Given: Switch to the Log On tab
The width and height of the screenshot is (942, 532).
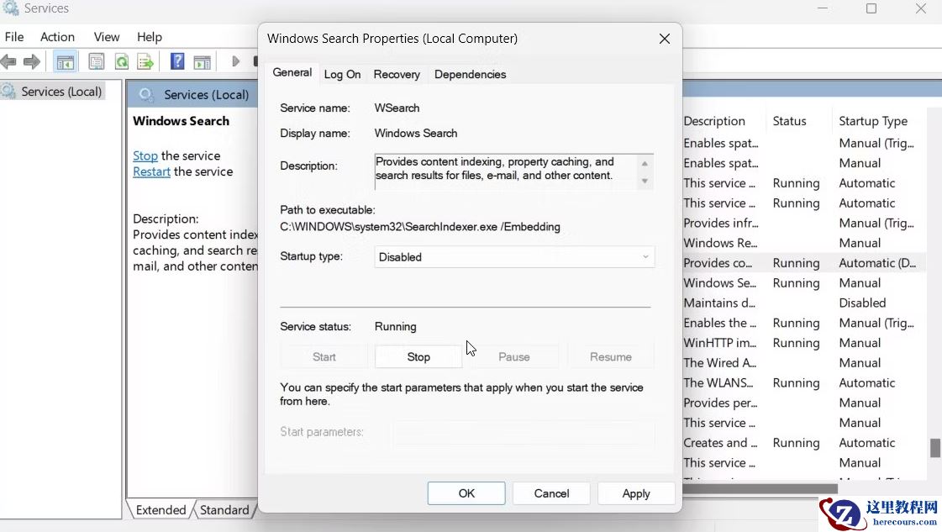Looking at the screenshot, I should (341, 75).
